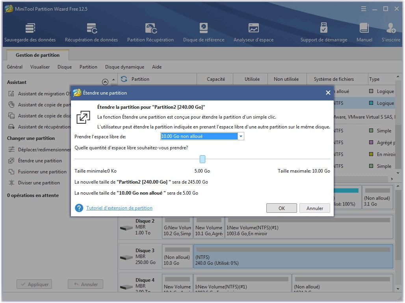Open the Aide menu

pos(157,67)
